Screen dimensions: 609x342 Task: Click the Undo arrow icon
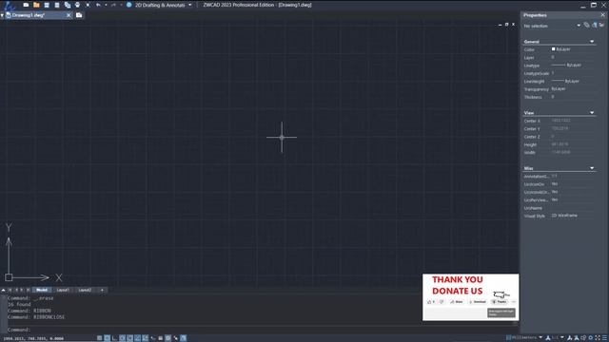[x=98, y=5]
